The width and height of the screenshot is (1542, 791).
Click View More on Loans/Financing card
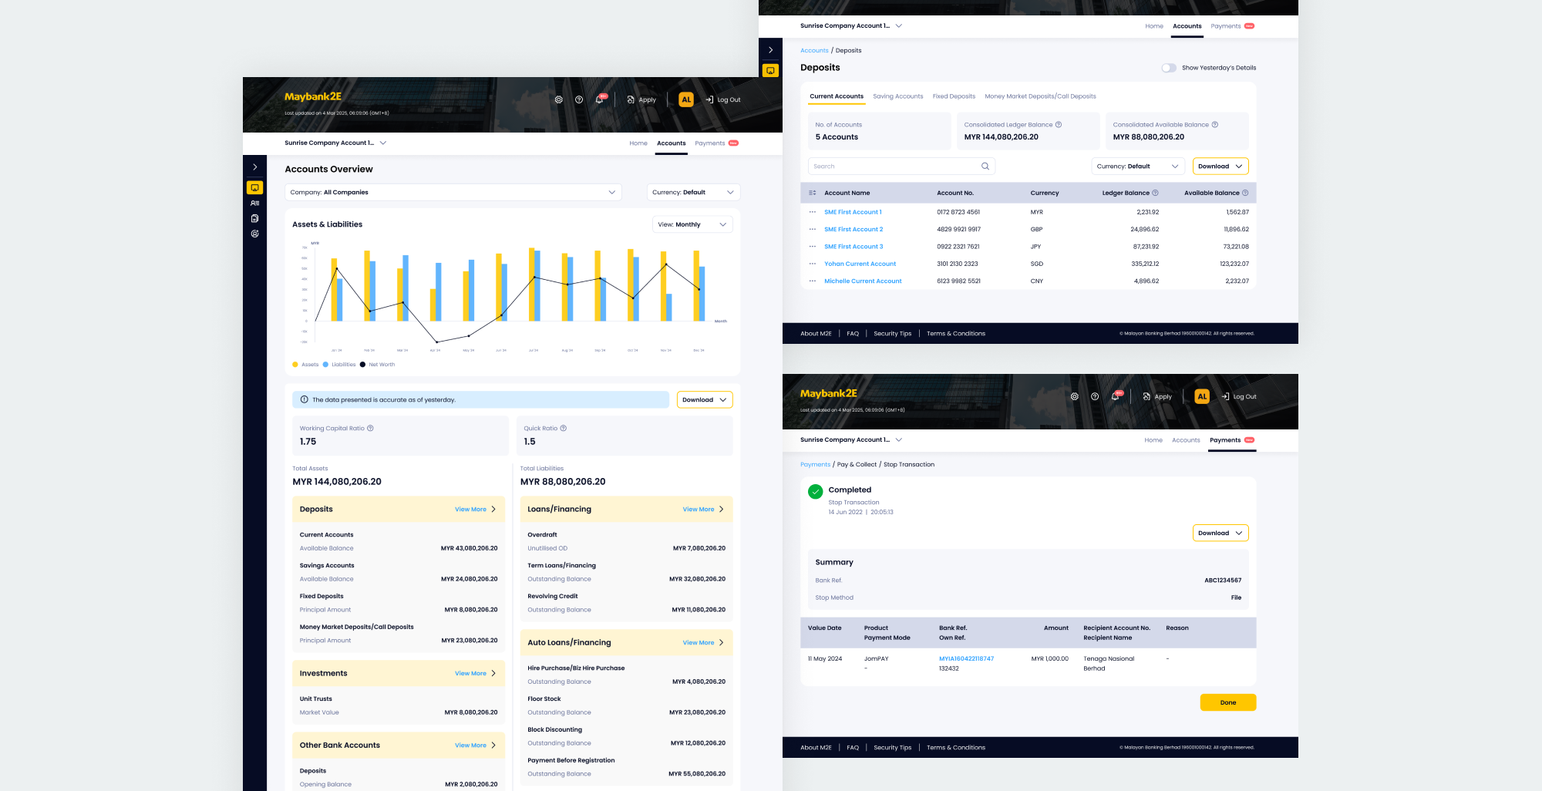pyautogui.click(x=703, y=510)
